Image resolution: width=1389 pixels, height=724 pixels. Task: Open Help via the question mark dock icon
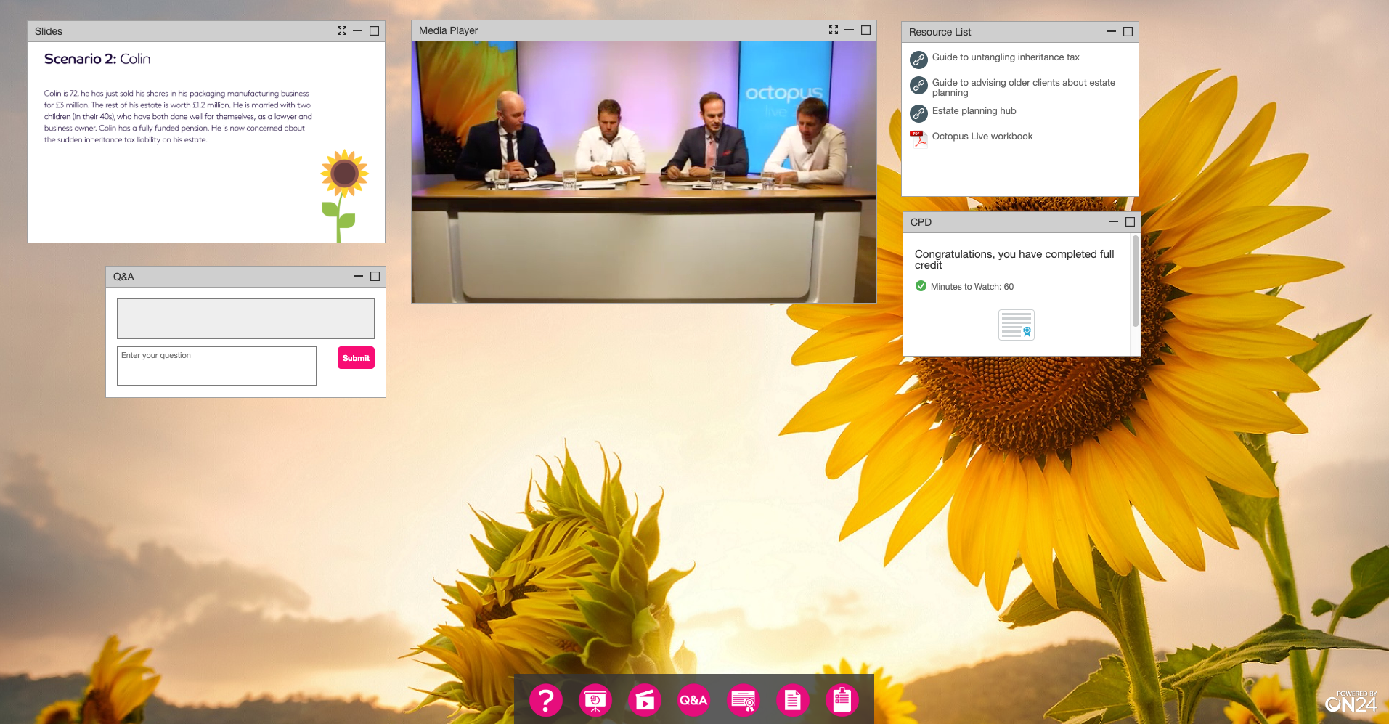(x=545, y=700)
